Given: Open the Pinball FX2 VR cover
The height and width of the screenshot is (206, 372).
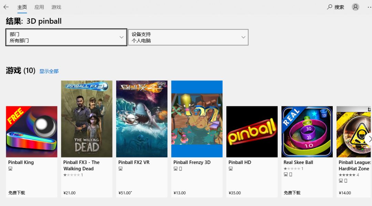Looking at the screenshot, I should tap(142, 119).
